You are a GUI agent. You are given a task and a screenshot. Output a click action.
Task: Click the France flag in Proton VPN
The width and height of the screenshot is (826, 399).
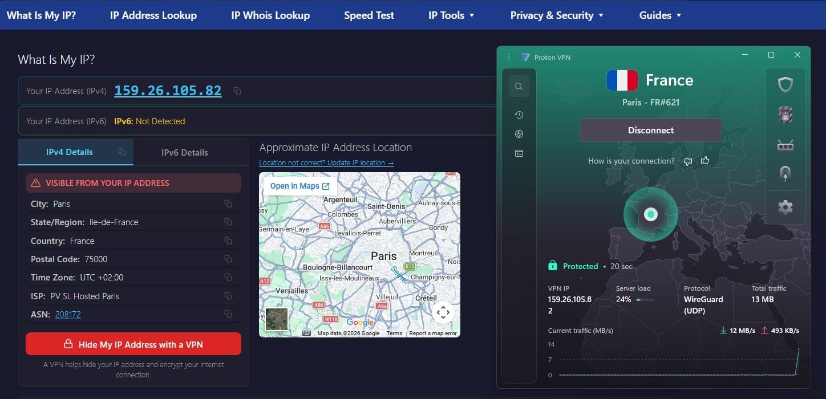click(x=622, y=80)
